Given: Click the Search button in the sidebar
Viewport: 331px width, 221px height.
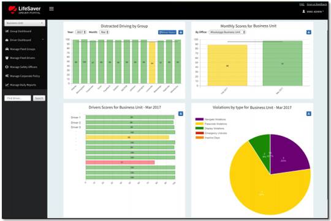Looking at the screenshot, I should pos(39,99).
